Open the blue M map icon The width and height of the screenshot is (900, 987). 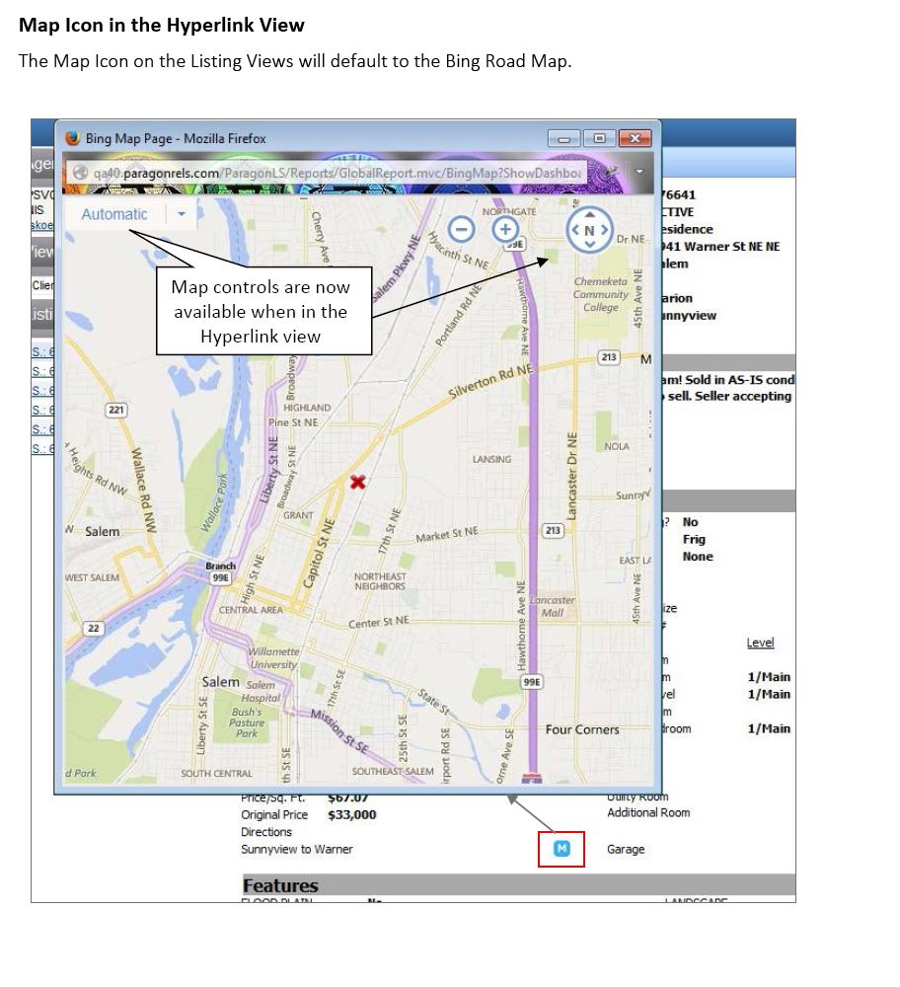(562, 849)
